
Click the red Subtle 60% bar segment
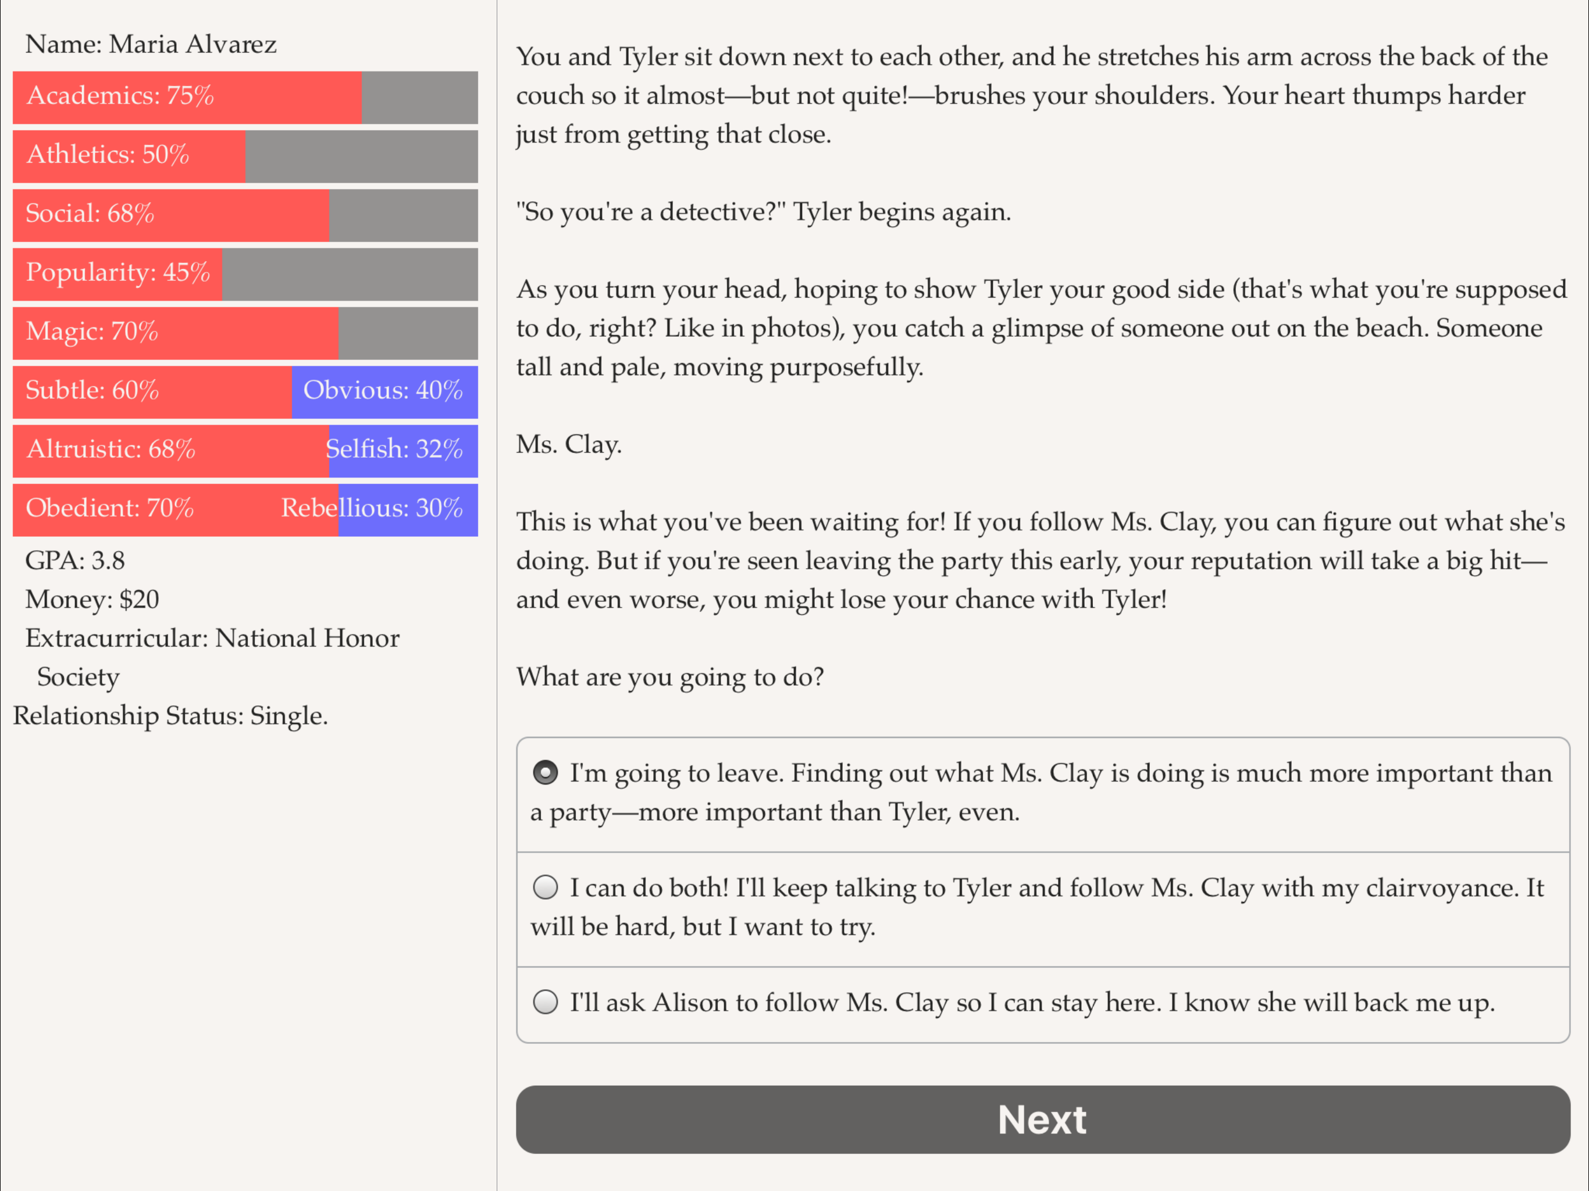coord(152,391)
